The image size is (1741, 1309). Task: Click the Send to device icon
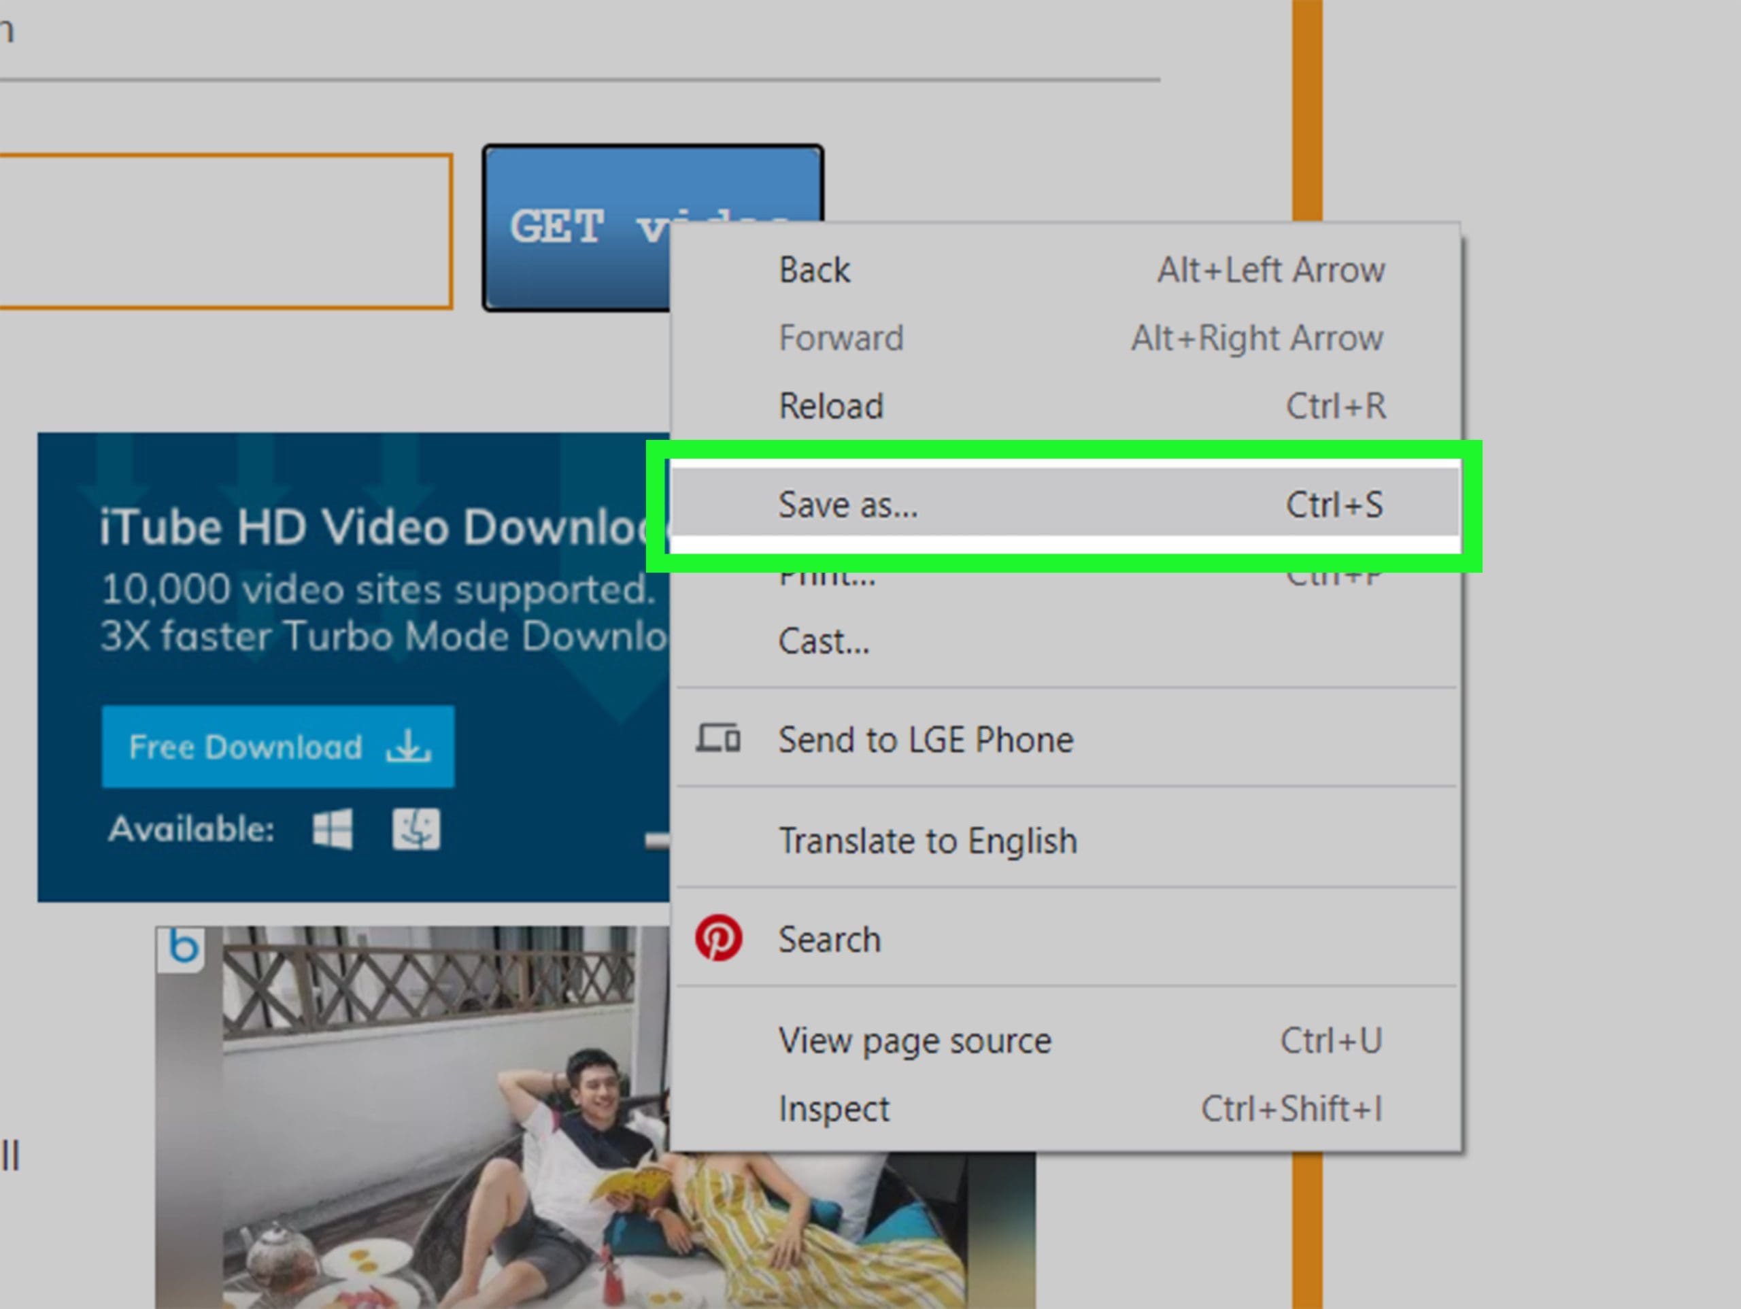pos(717,739)
